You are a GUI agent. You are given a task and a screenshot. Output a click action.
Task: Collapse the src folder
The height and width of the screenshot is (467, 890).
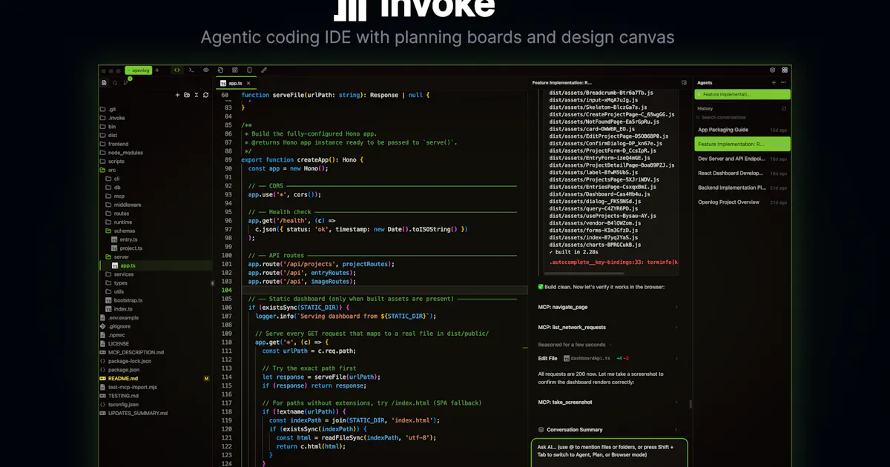coord(108,170)
